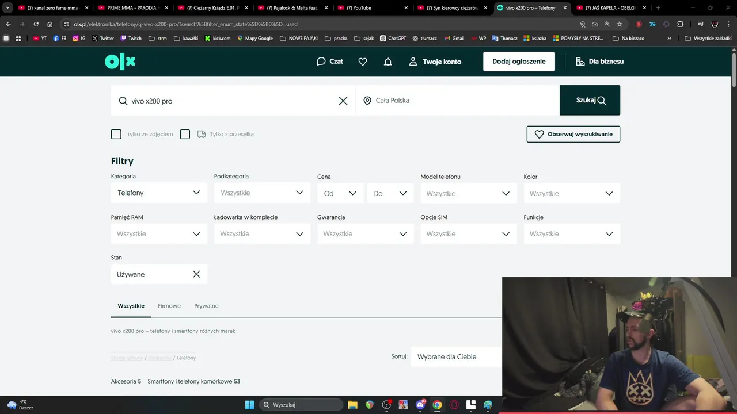This screenshot has height=414, width=737.
Task: Expand the Podkategoria dropdown
Action: (262, 193)
